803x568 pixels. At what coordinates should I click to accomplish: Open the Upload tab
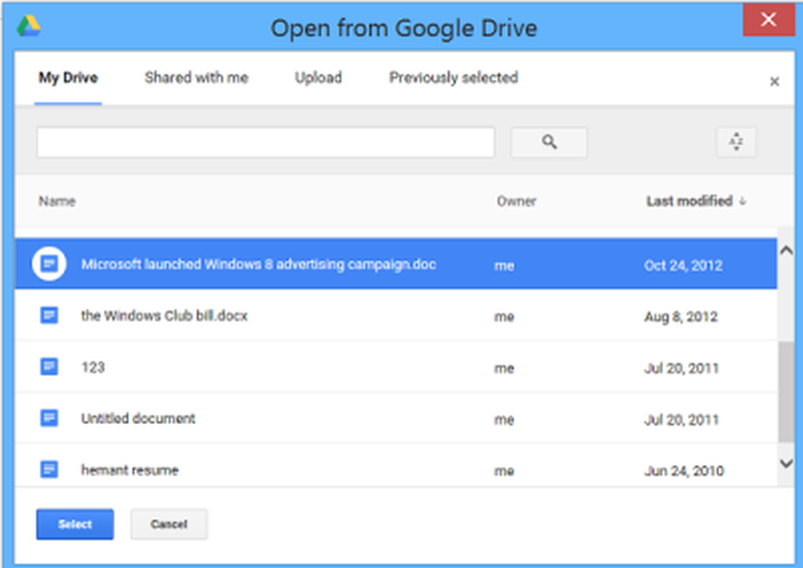[x=318, y=78]
